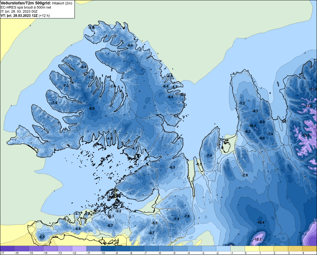Image resolution: width=317 pixels, height=255 pixels.
Task: Click the 'Hitakort (2m)' label
Action: click(62, 3)
